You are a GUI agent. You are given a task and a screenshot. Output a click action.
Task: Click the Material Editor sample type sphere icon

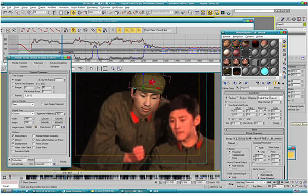(x=284, y=41)
